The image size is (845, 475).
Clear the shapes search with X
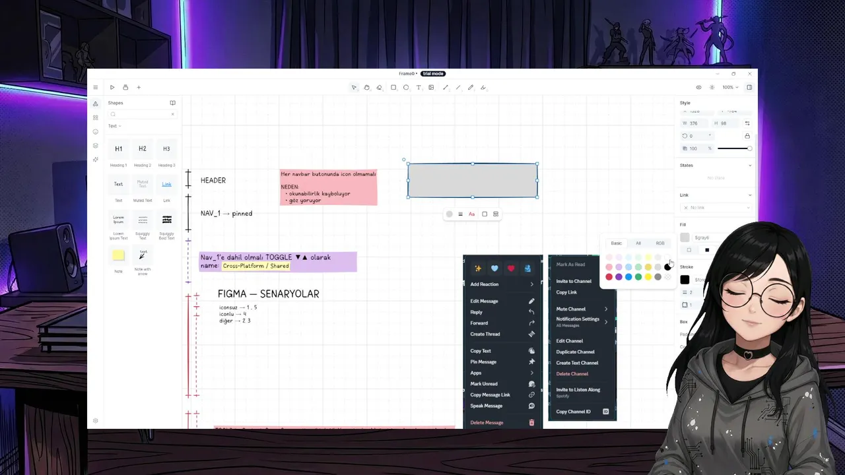[x=172, y=114]
